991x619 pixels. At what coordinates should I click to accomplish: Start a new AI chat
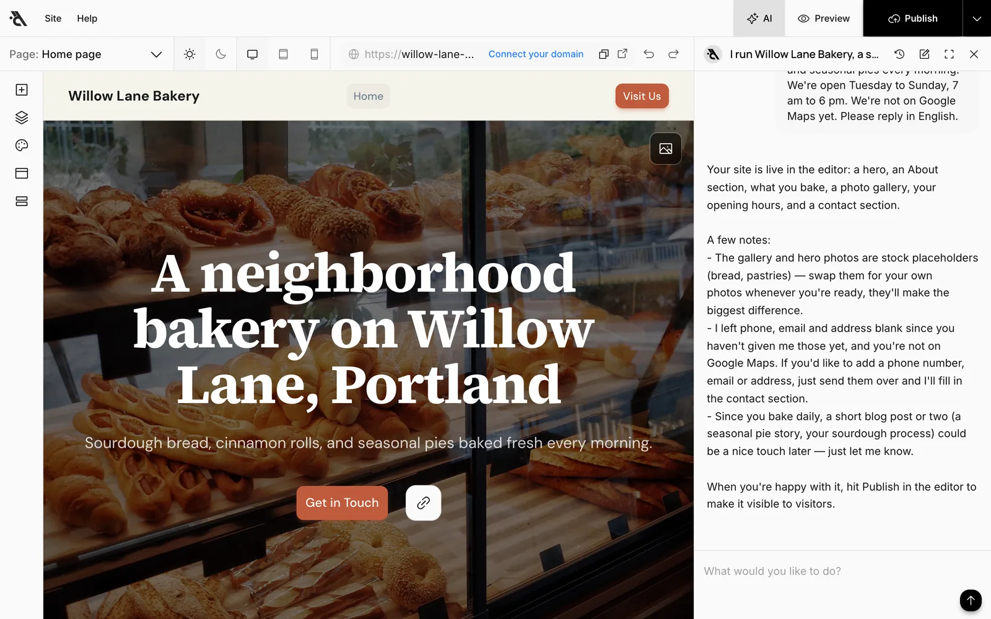[924, 54]
